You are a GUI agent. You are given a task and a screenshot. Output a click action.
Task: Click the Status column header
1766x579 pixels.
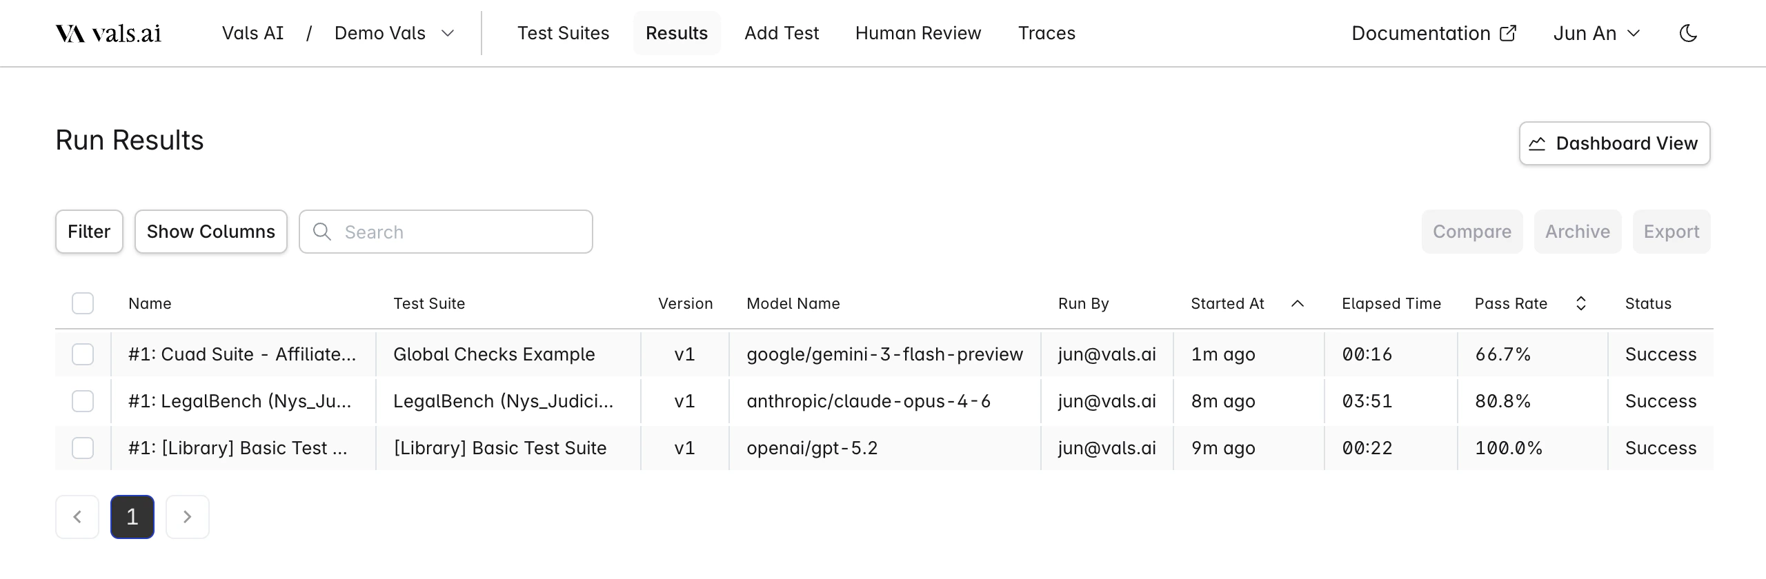(x=1648, y=303)
